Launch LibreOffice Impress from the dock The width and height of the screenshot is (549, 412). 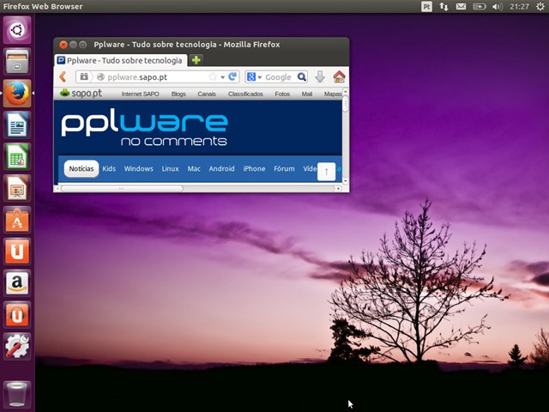[x=17, y=188]
